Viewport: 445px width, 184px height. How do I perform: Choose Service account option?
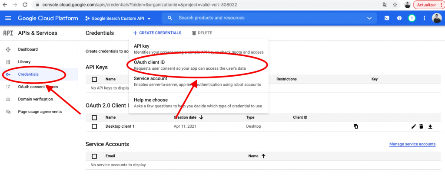click(x=199, y=81)
